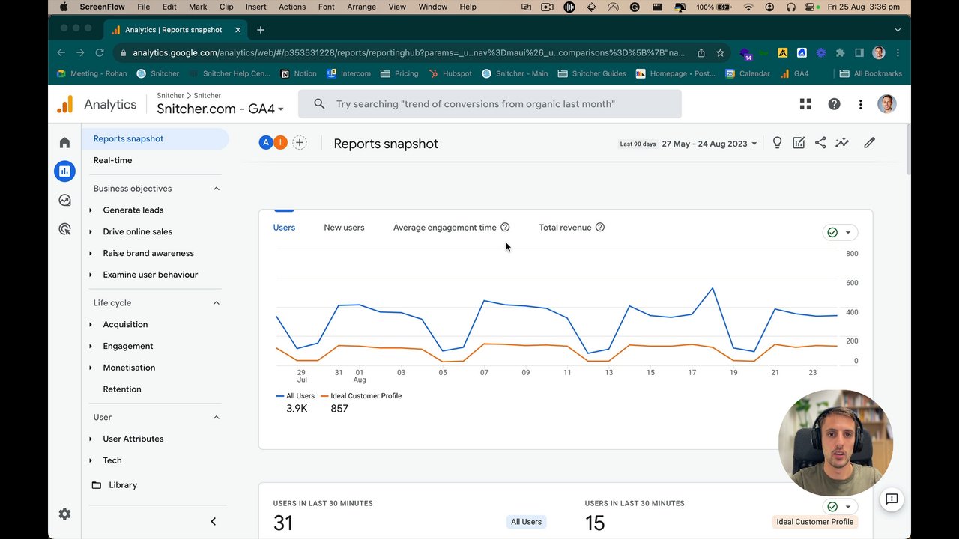Open the Real-time report link
Viewport: 959px width, 539px height.
(112, 160)
